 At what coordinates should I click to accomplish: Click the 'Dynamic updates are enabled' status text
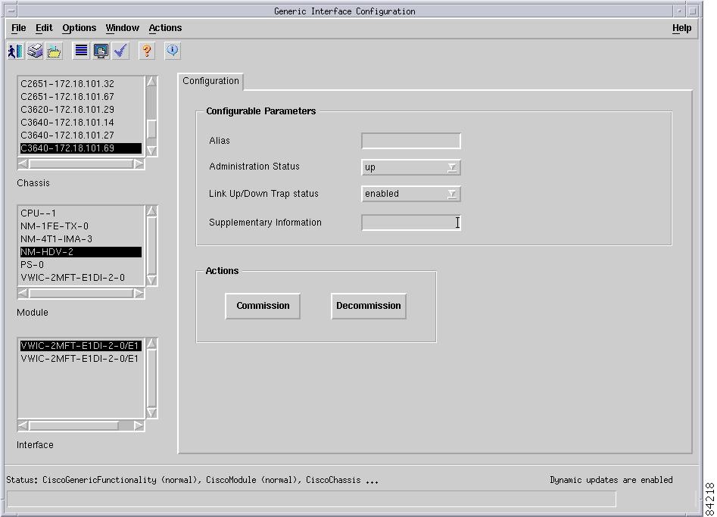[611, 480]
